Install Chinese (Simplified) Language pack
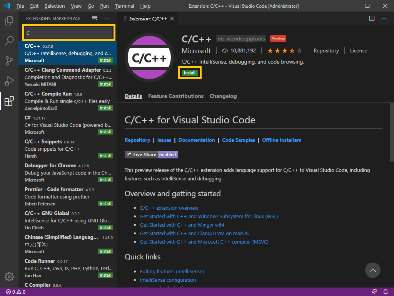 click(x=105, y=251)
